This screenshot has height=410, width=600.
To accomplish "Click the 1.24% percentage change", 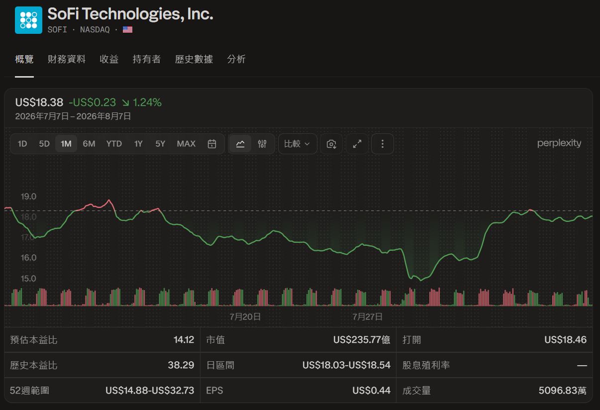I will click(x=147, y=102).
